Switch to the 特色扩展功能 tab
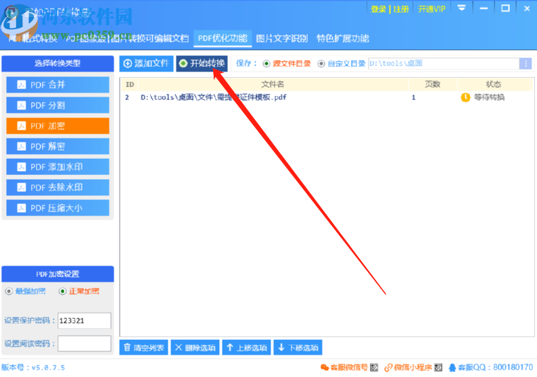Image resolution: width=537 pixels, height=377 pixels. point(342,39)
